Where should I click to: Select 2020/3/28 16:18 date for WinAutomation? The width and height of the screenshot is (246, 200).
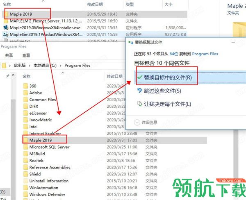pos(122,188)
